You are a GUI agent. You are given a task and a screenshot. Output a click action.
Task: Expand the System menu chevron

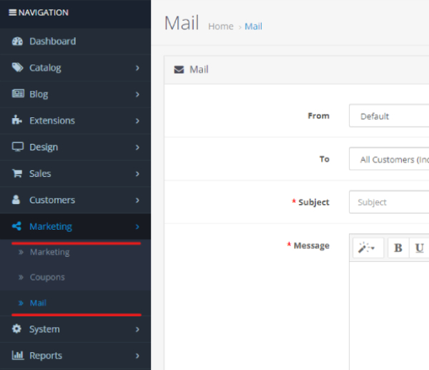137,329
